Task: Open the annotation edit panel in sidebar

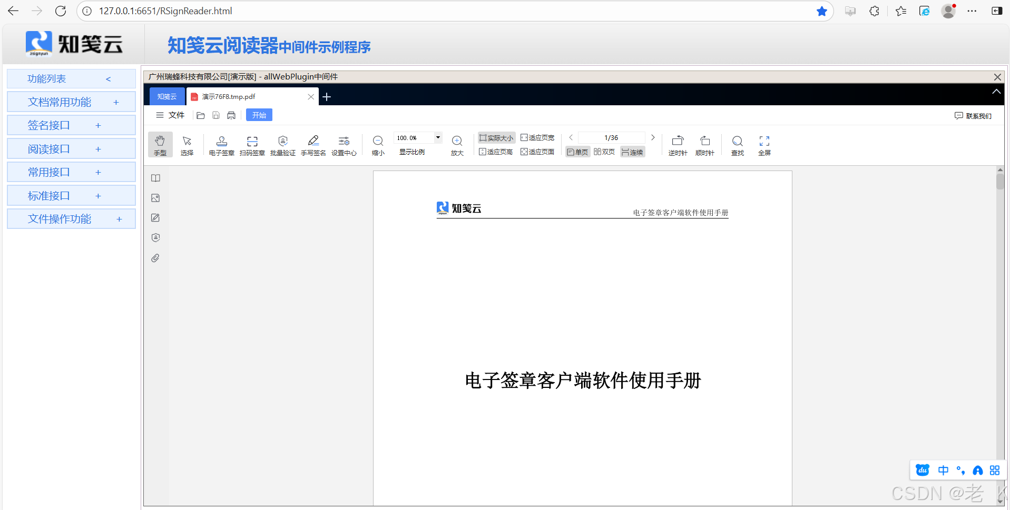Action: point(155,218)
